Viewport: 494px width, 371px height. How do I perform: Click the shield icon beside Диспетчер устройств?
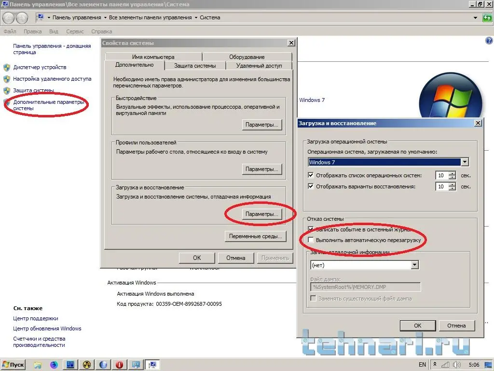point(7,68)
